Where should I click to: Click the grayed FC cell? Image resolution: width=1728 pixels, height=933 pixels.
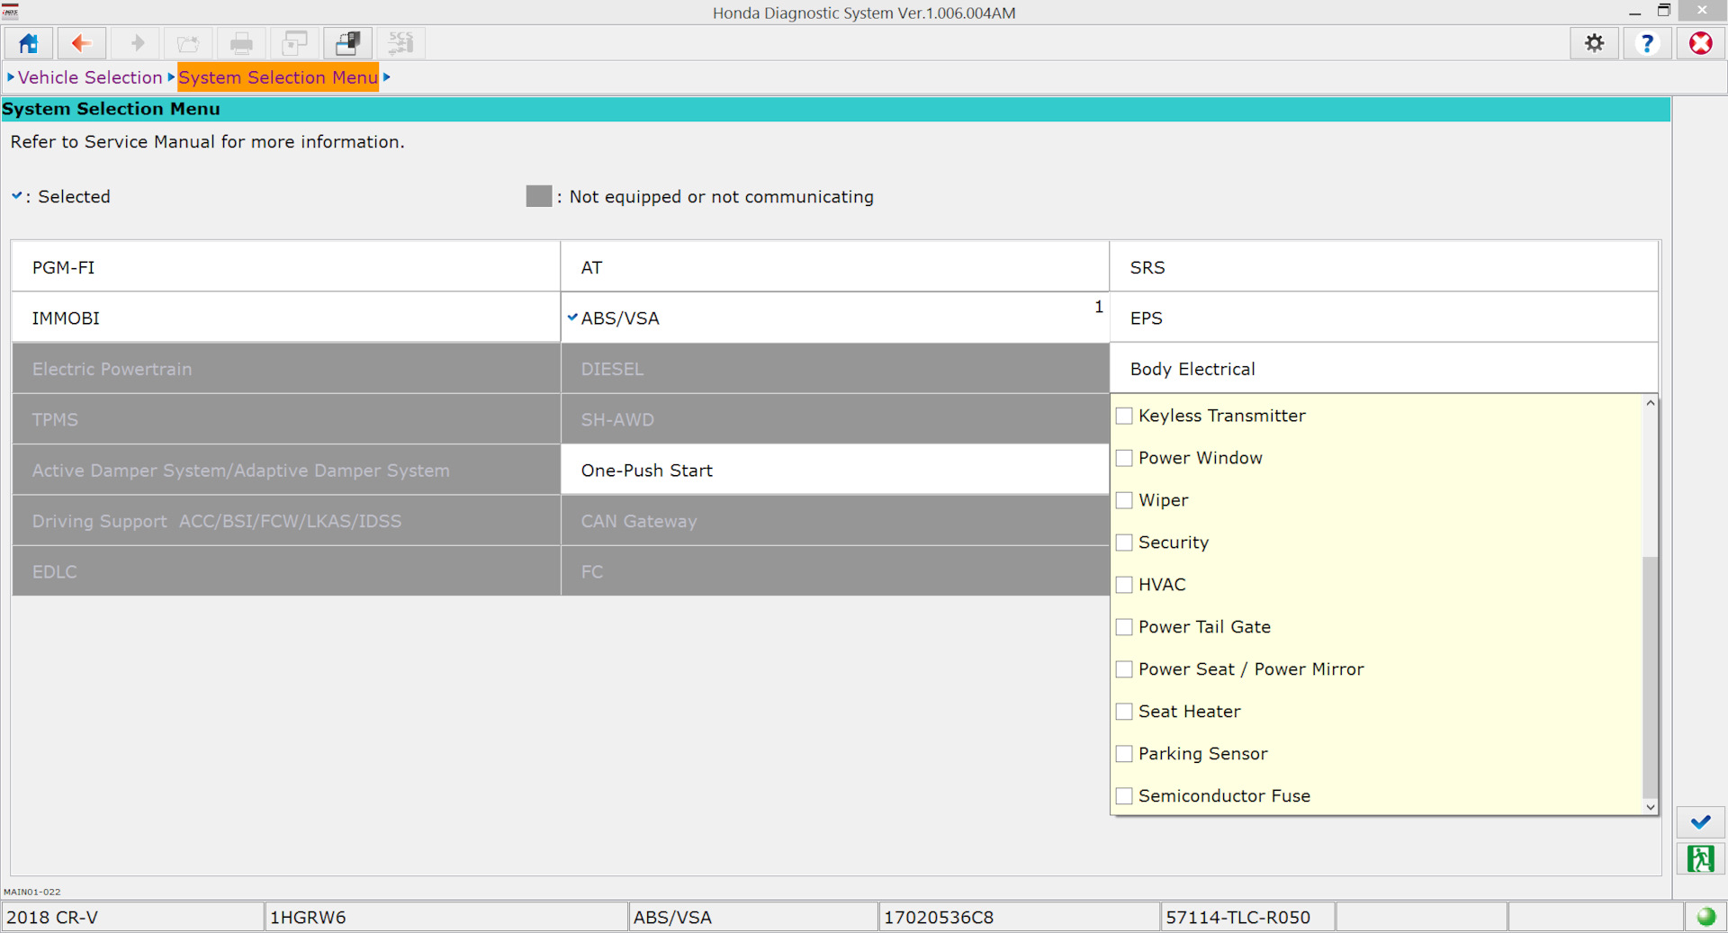(834, 571)
